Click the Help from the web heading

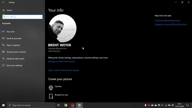(x=163, y=16)
